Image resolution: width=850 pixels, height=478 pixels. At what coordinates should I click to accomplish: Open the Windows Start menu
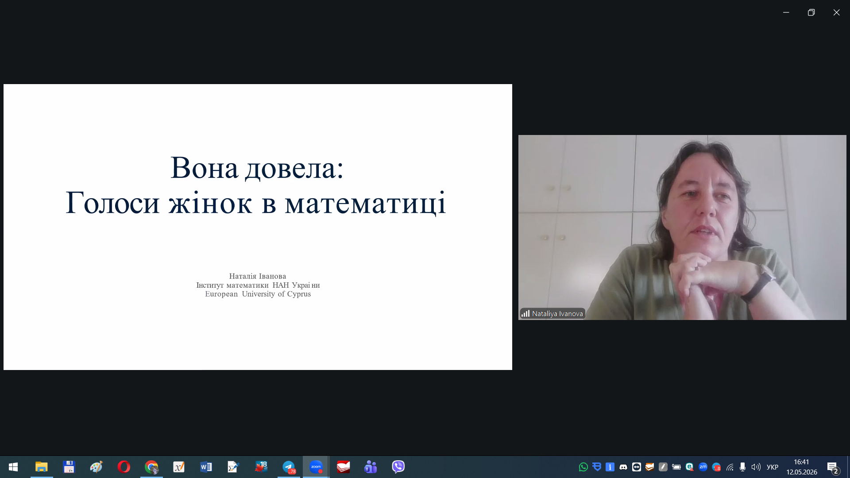[x=13, y=467]
